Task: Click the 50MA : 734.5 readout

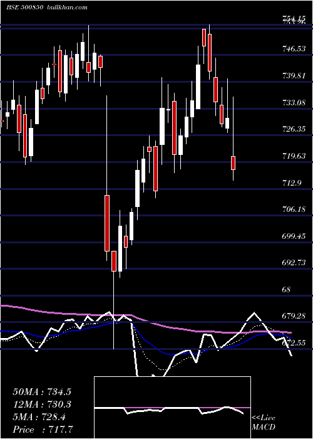Action: [x=42, y=392]
